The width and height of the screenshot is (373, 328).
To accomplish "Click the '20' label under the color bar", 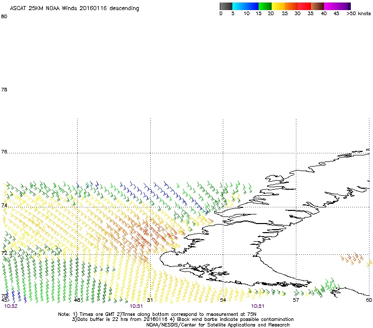I will tap(271, 14).
